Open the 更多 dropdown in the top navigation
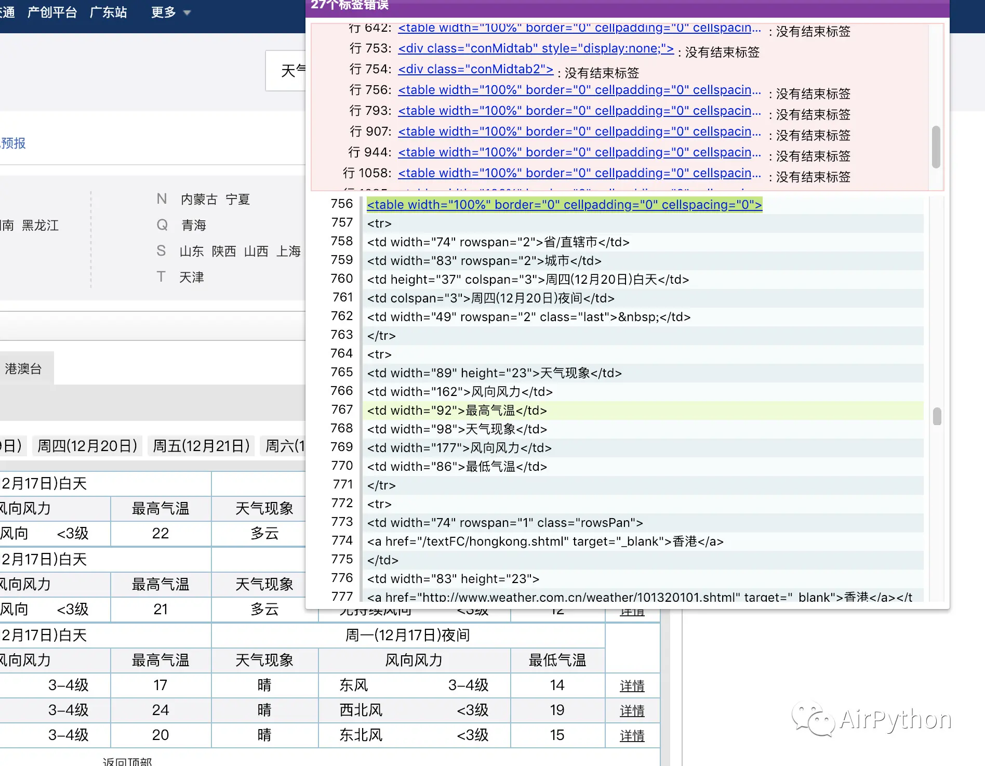985x766 pixels. pos(170,12)
